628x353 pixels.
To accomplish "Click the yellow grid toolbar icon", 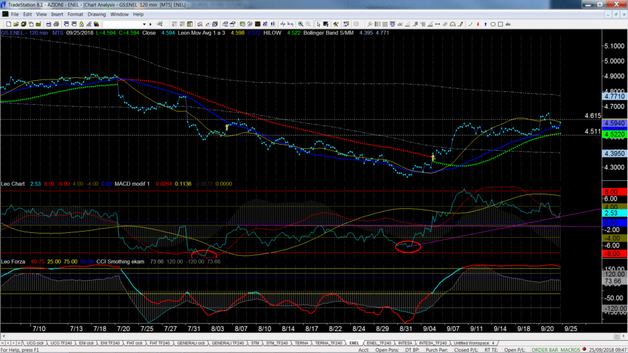I will [190, 25].
